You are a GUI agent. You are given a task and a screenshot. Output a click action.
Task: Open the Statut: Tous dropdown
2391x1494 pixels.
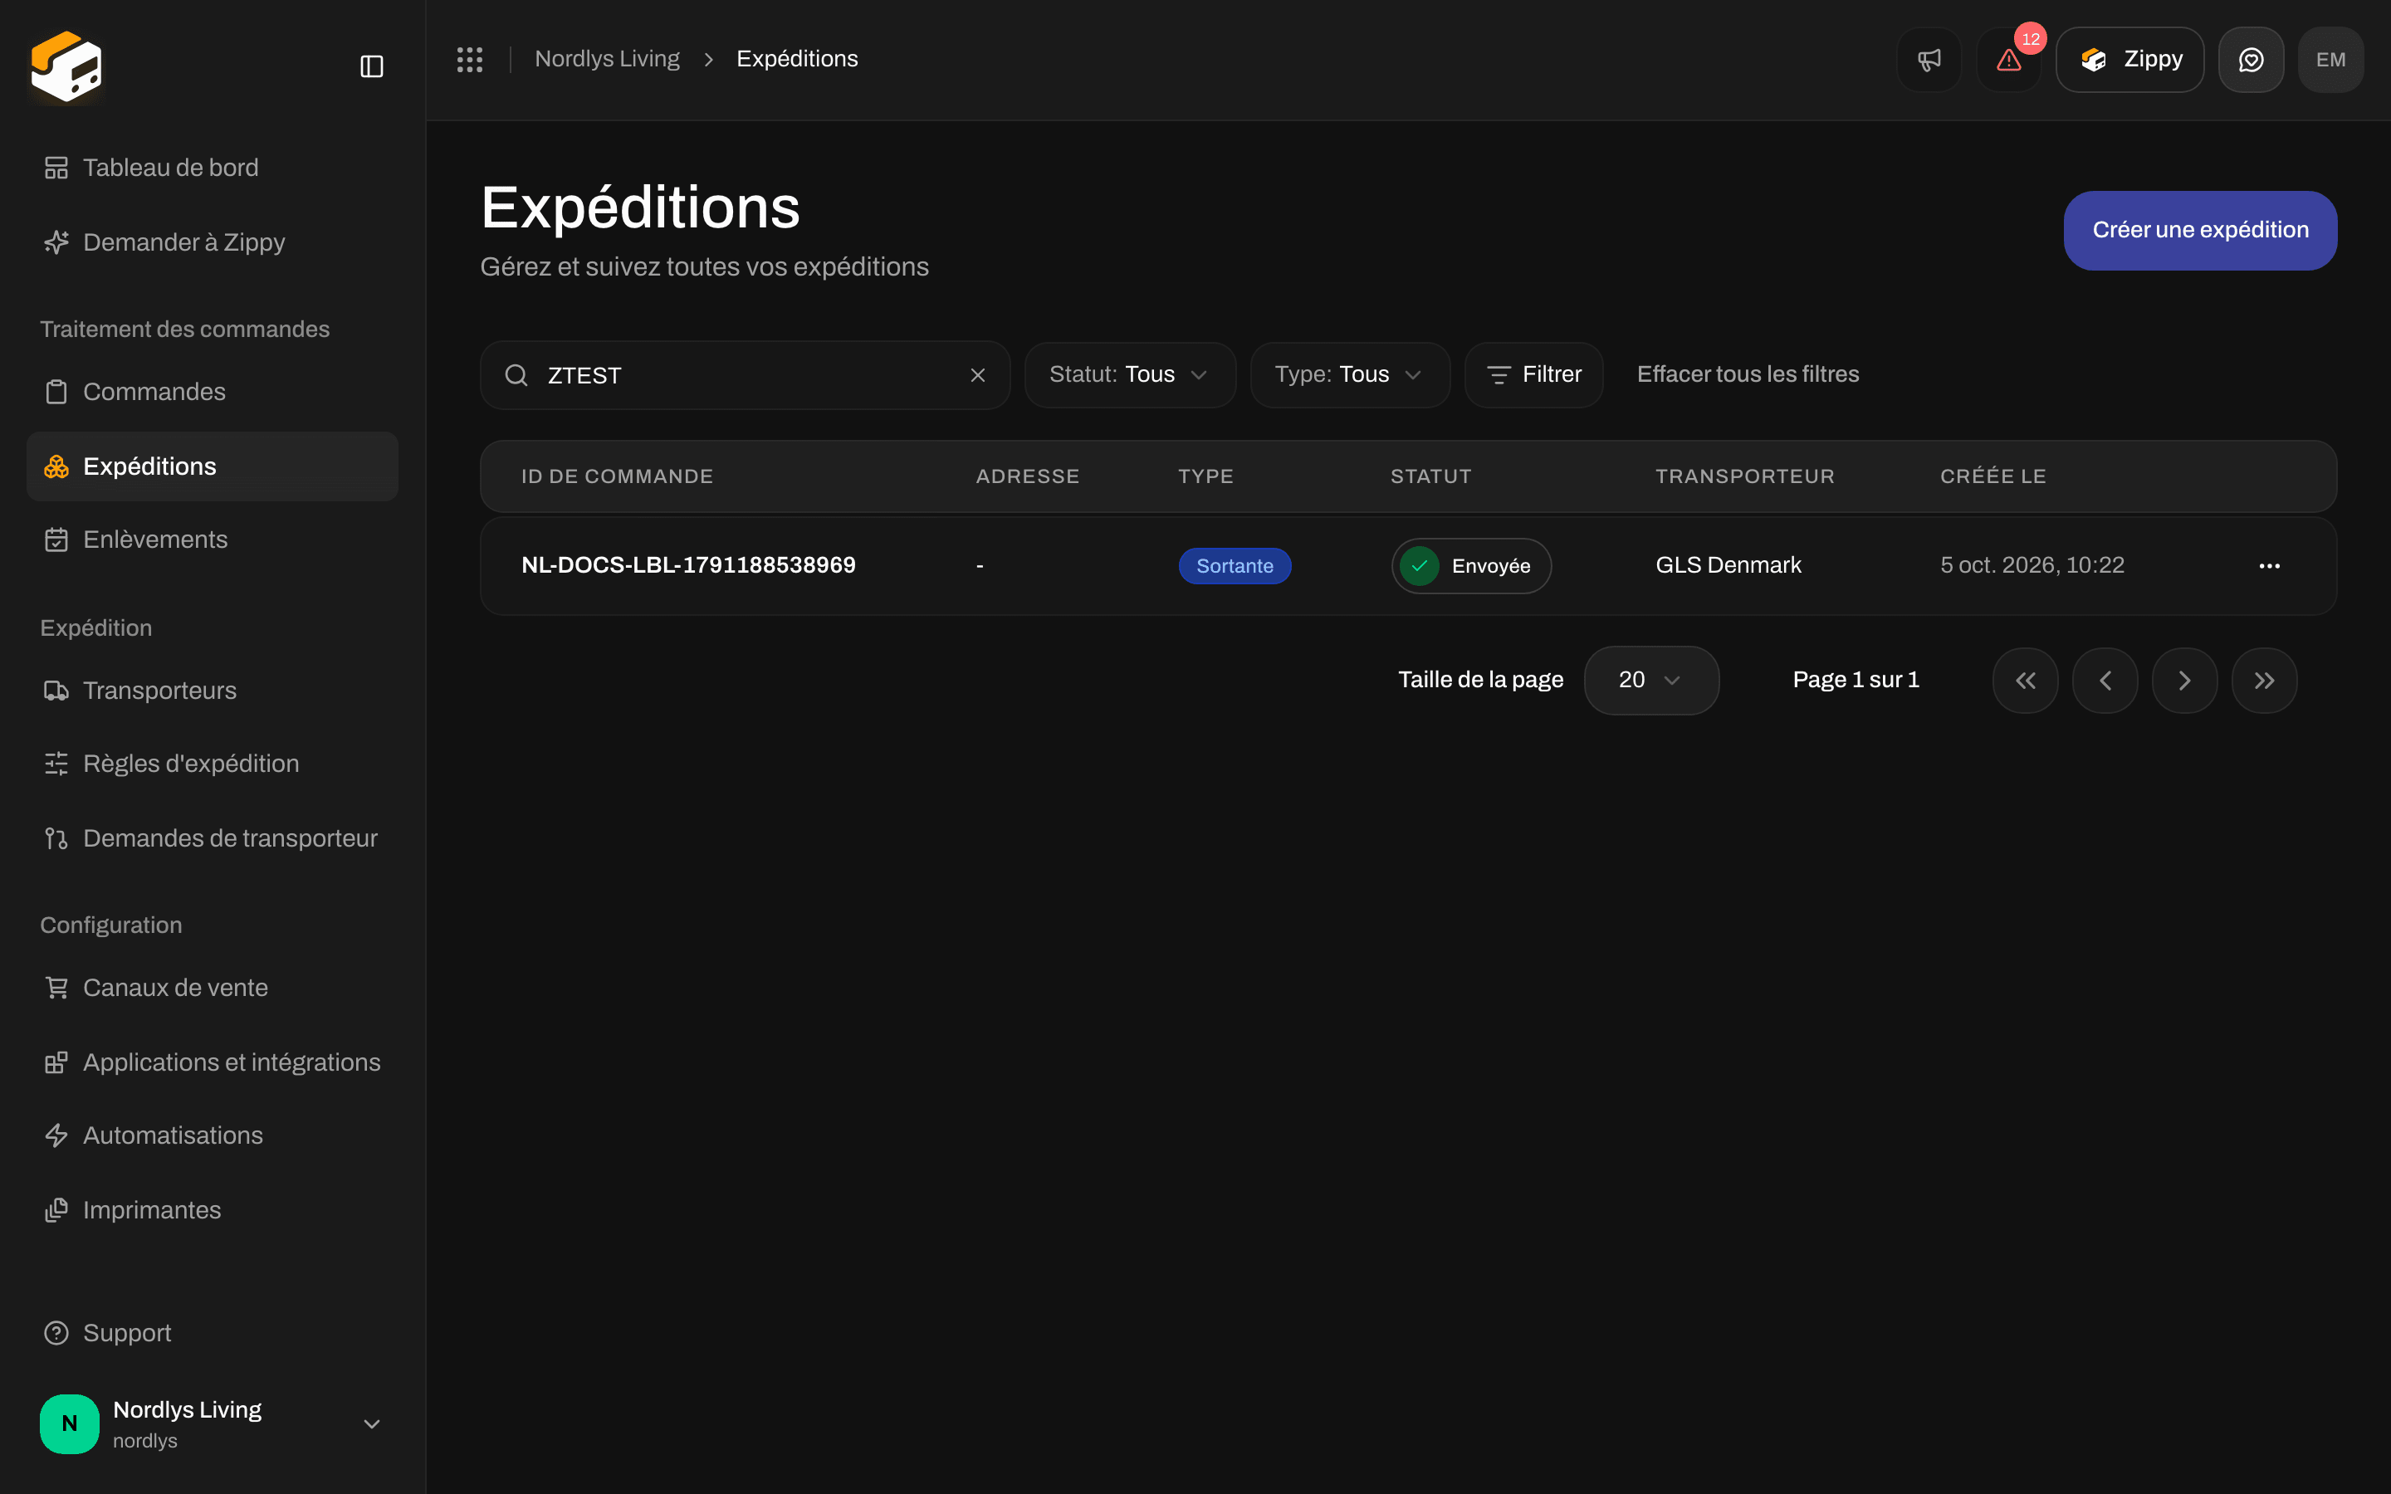(1129, 375)
